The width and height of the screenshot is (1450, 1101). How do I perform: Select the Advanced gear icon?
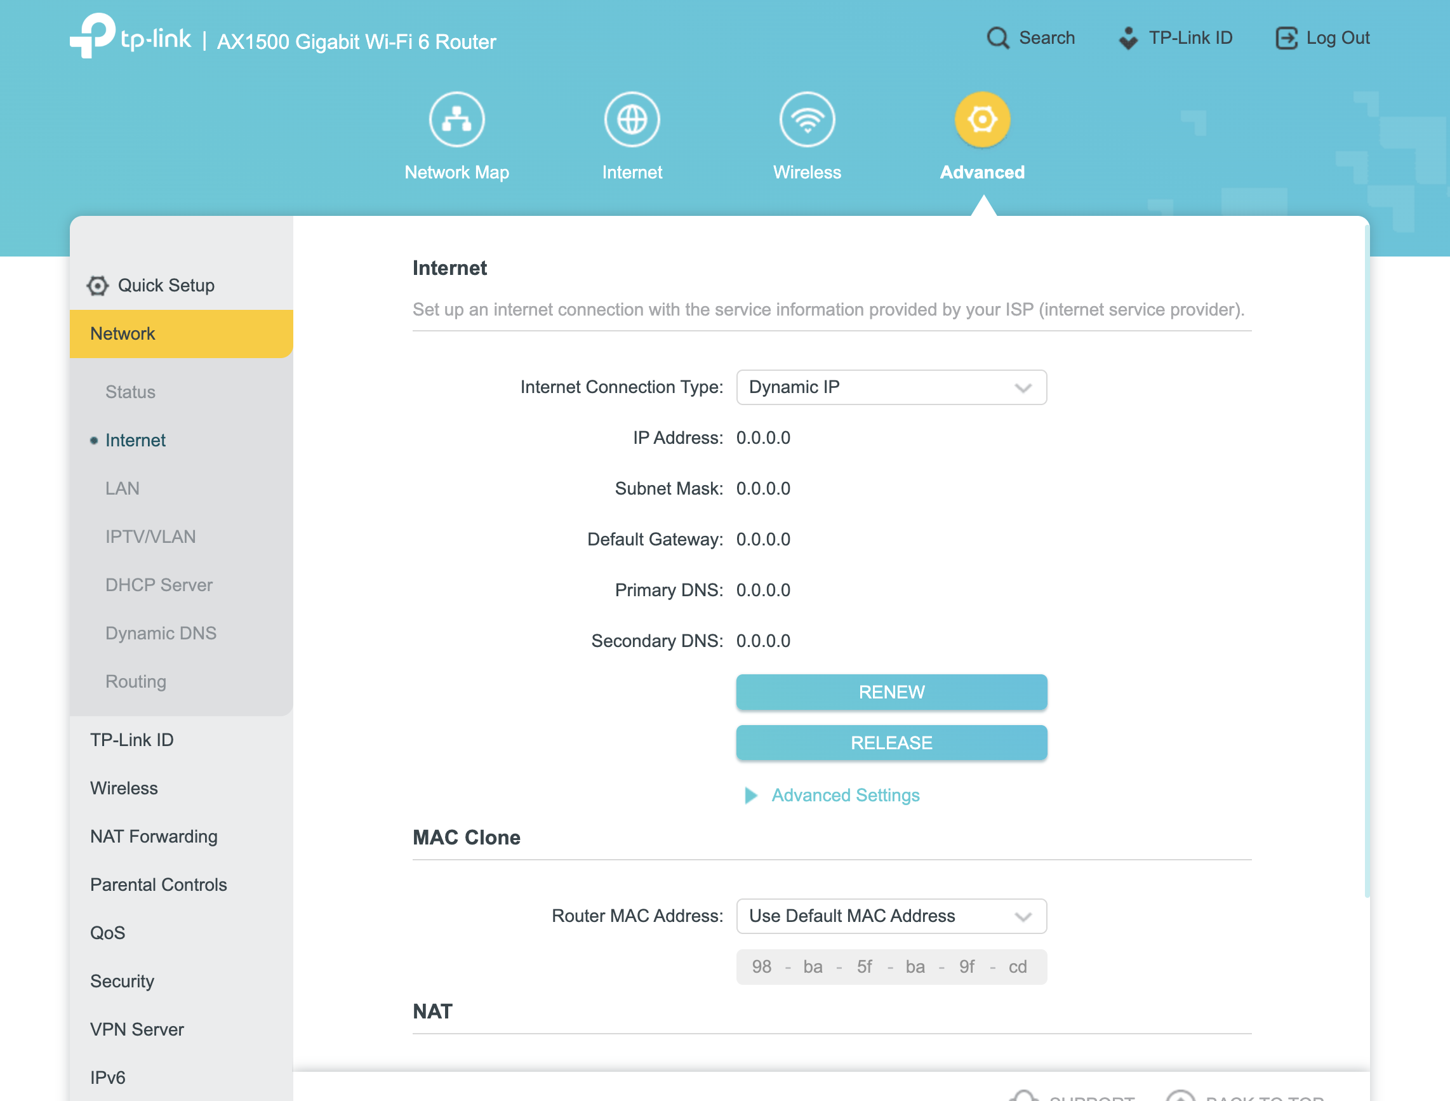(981, 120)
